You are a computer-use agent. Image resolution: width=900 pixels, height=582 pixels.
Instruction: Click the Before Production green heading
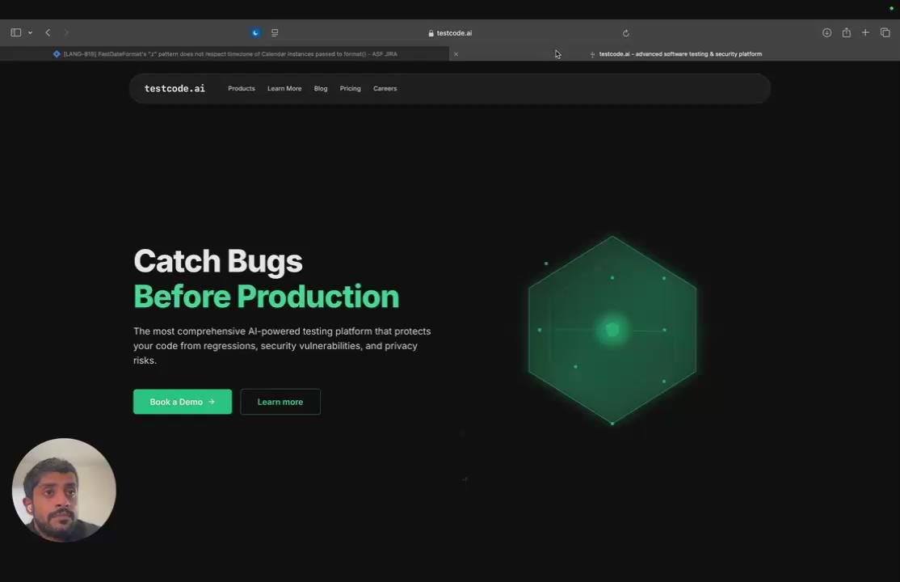[x=267, y=297]
